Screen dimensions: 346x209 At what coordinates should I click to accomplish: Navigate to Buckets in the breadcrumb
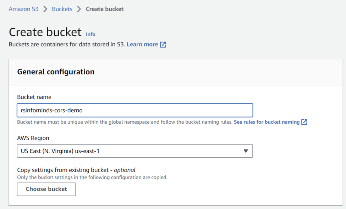[62, 9]
